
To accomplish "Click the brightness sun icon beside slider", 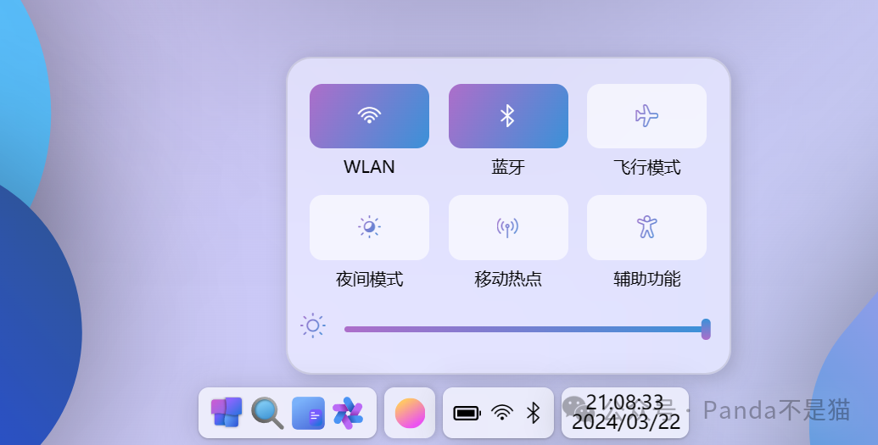I will (x=312, y=325).
